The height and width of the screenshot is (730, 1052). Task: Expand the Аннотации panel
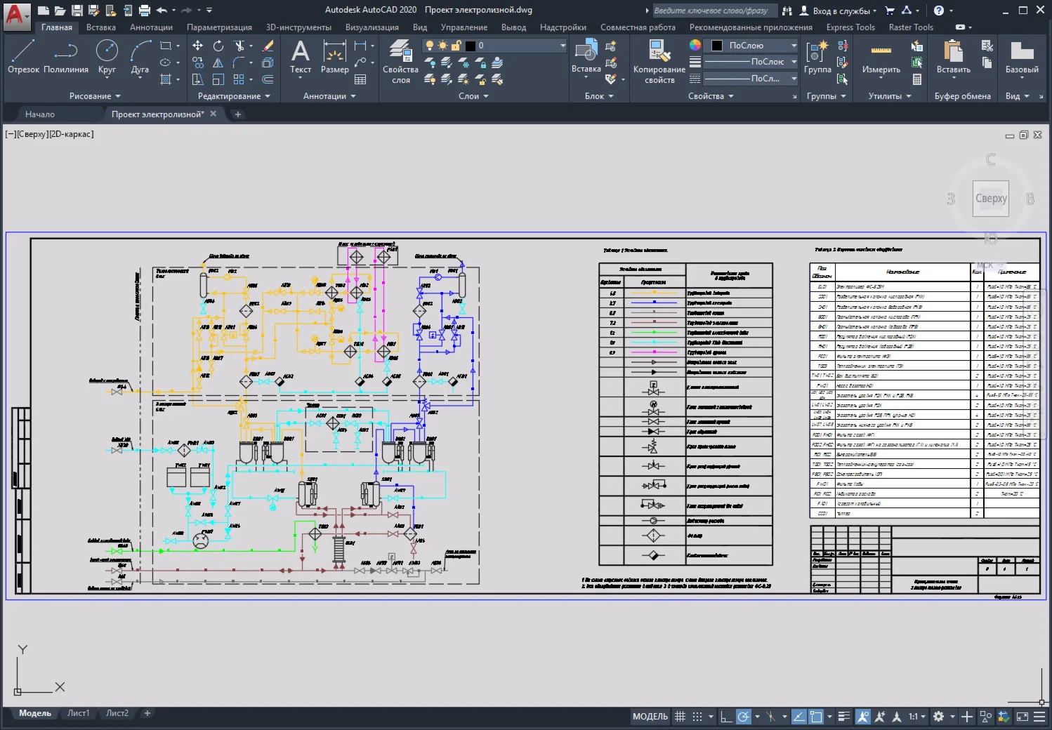point(329,96)
